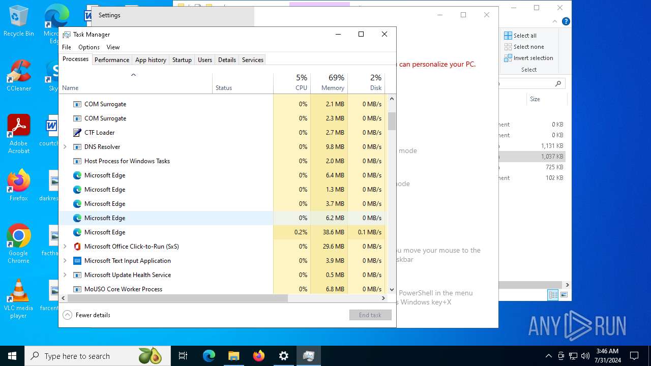Select Adobe Acrobat desktop shortcut
651x366 pixels.
[x=19, y=134]
